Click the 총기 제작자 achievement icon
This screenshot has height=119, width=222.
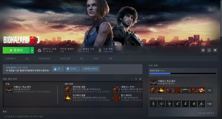click(x=116, y=98)
